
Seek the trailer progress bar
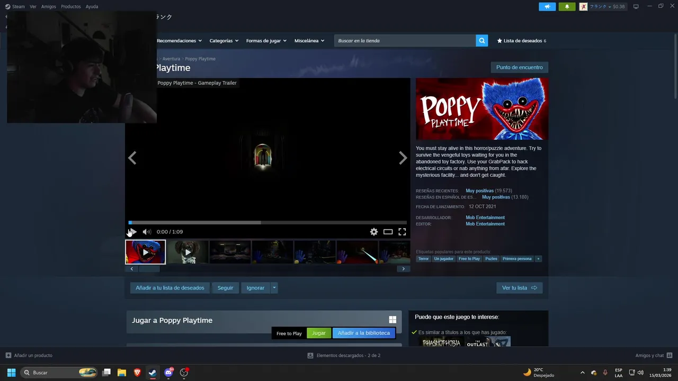267,222
